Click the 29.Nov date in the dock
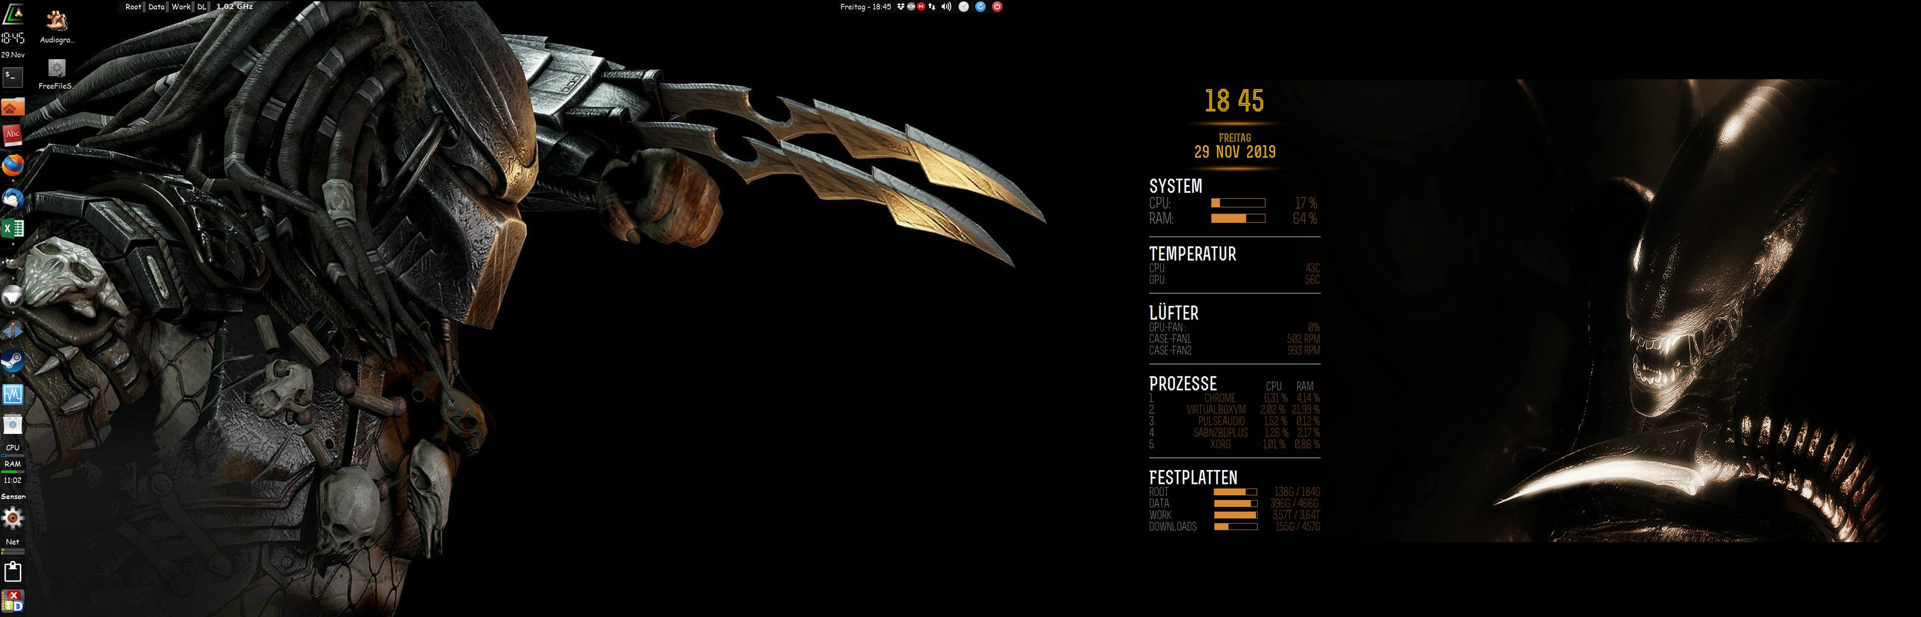This screenshot has width=1921, height=617. 13,55
